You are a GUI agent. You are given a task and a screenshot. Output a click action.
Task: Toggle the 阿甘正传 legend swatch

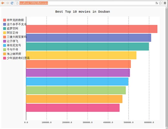(4, 33)
